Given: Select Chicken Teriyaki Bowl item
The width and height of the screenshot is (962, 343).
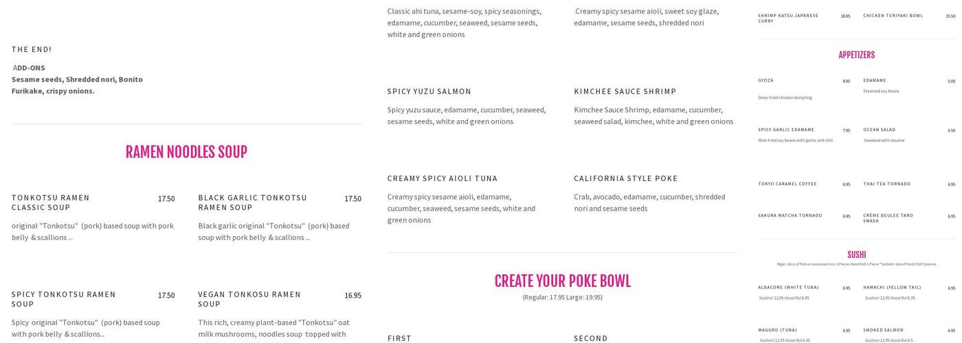Looking at the screenshot, I should [x=893, y=16].
